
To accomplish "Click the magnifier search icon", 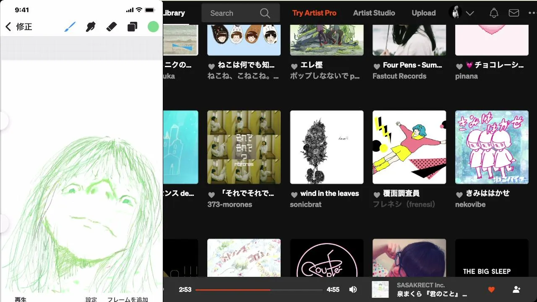I will [265, 13].
